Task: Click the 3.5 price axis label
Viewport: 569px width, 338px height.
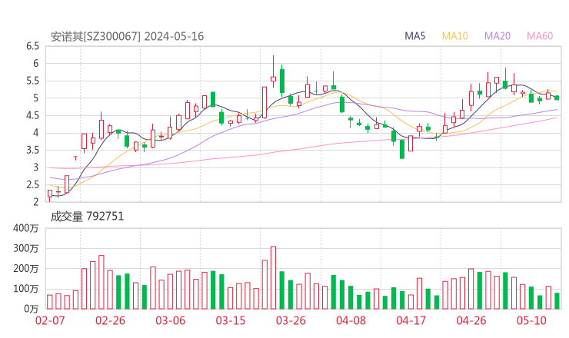Action: pyautogui.click(x=32, y=150)
